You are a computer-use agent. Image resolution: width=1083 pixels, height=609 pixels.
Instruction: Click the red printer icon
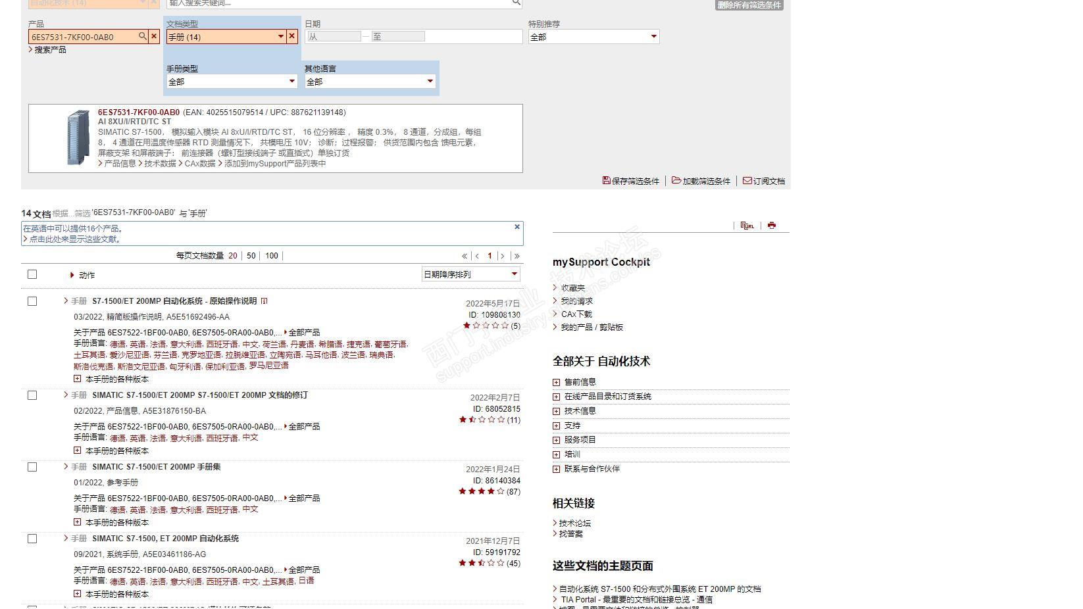772,226
